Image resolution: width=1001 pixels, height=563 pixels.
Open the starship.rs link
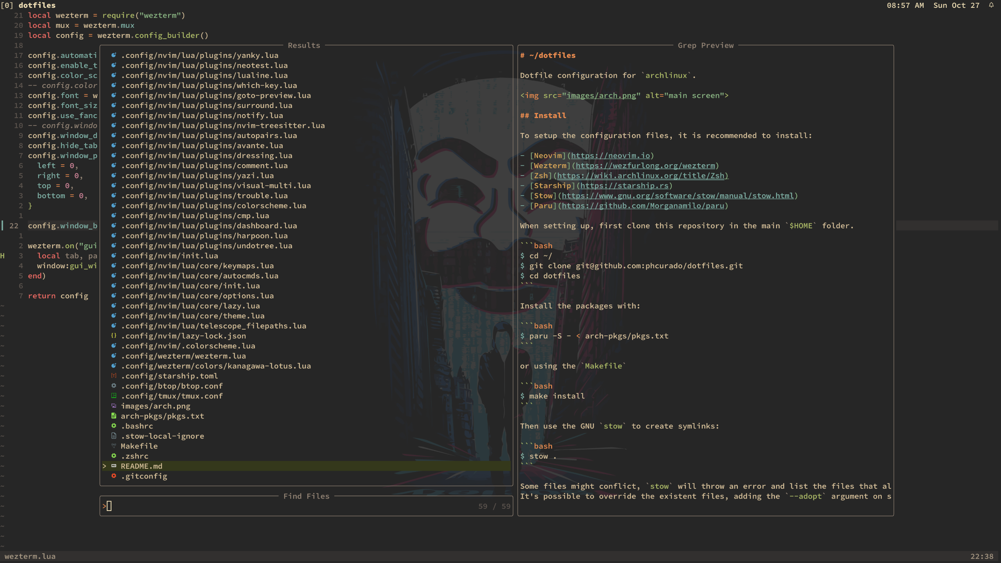[624, 186]
